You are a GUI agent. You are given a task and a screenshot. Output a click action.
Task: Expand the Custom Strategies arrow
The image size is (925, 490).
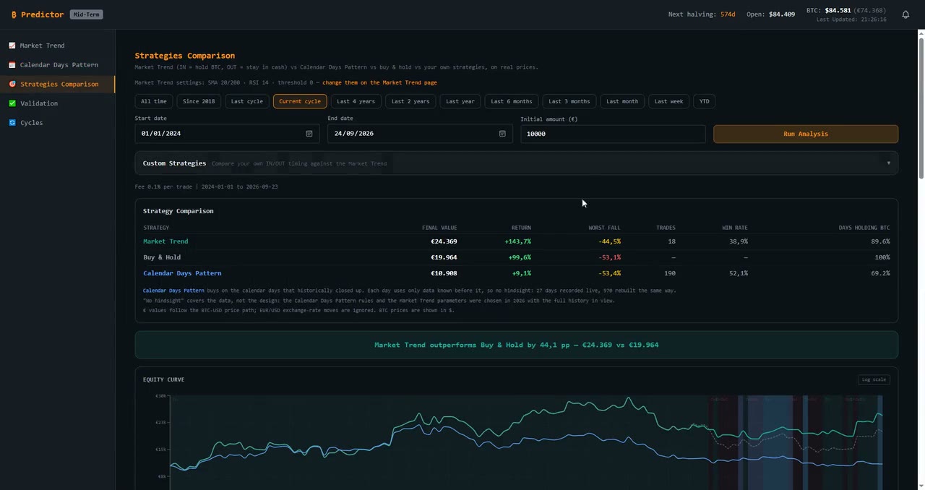[x=888, y=163]
